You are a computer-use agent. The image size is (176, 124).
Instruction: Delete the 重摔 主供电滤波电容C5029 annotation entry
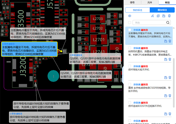[x=170, y=96]
